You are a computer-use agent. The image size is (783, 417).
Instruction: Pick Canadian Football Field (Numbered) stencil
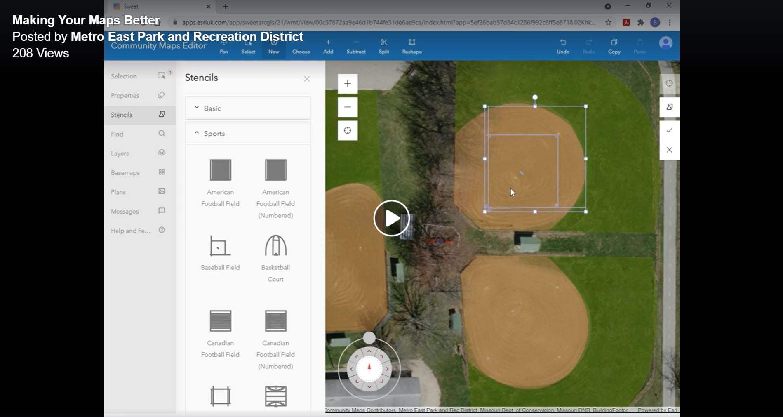(x=275, y=340)
